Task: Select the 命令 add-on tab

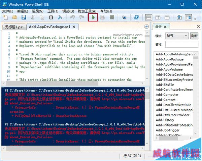Action: [x=158, y=27]
